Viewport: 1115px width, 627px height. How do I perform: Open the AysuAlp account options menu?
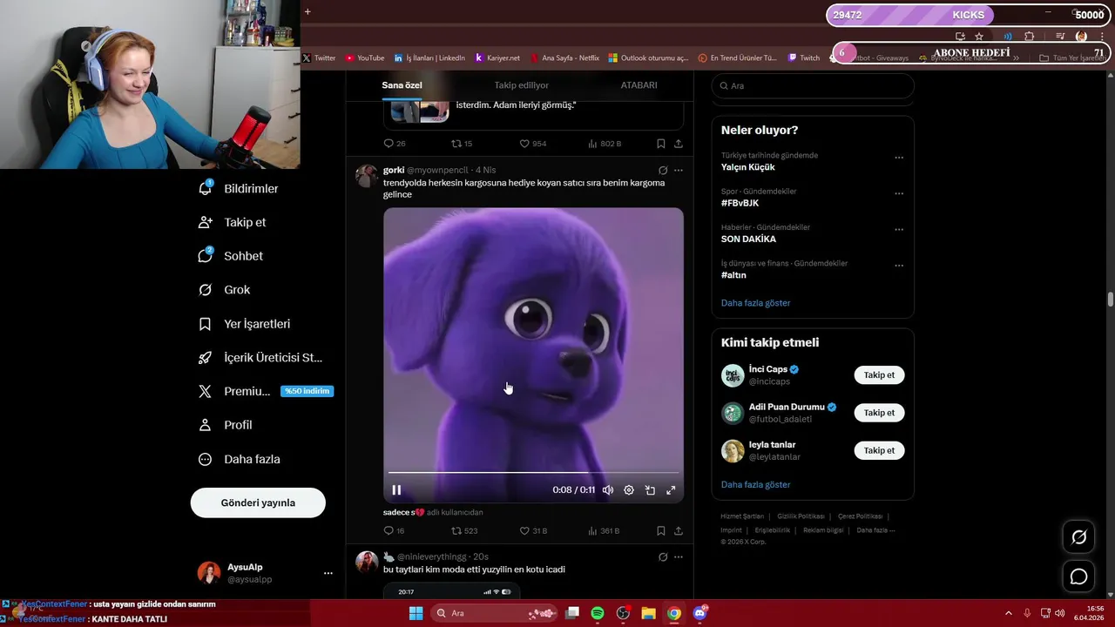(x=328, y=573)
